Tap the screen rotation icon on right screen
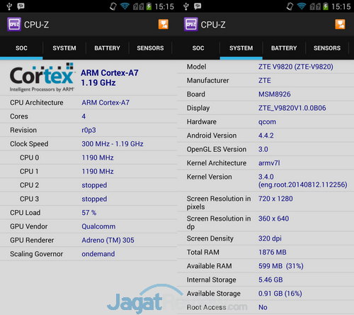 pyautogui.click(x=290, y=6)
